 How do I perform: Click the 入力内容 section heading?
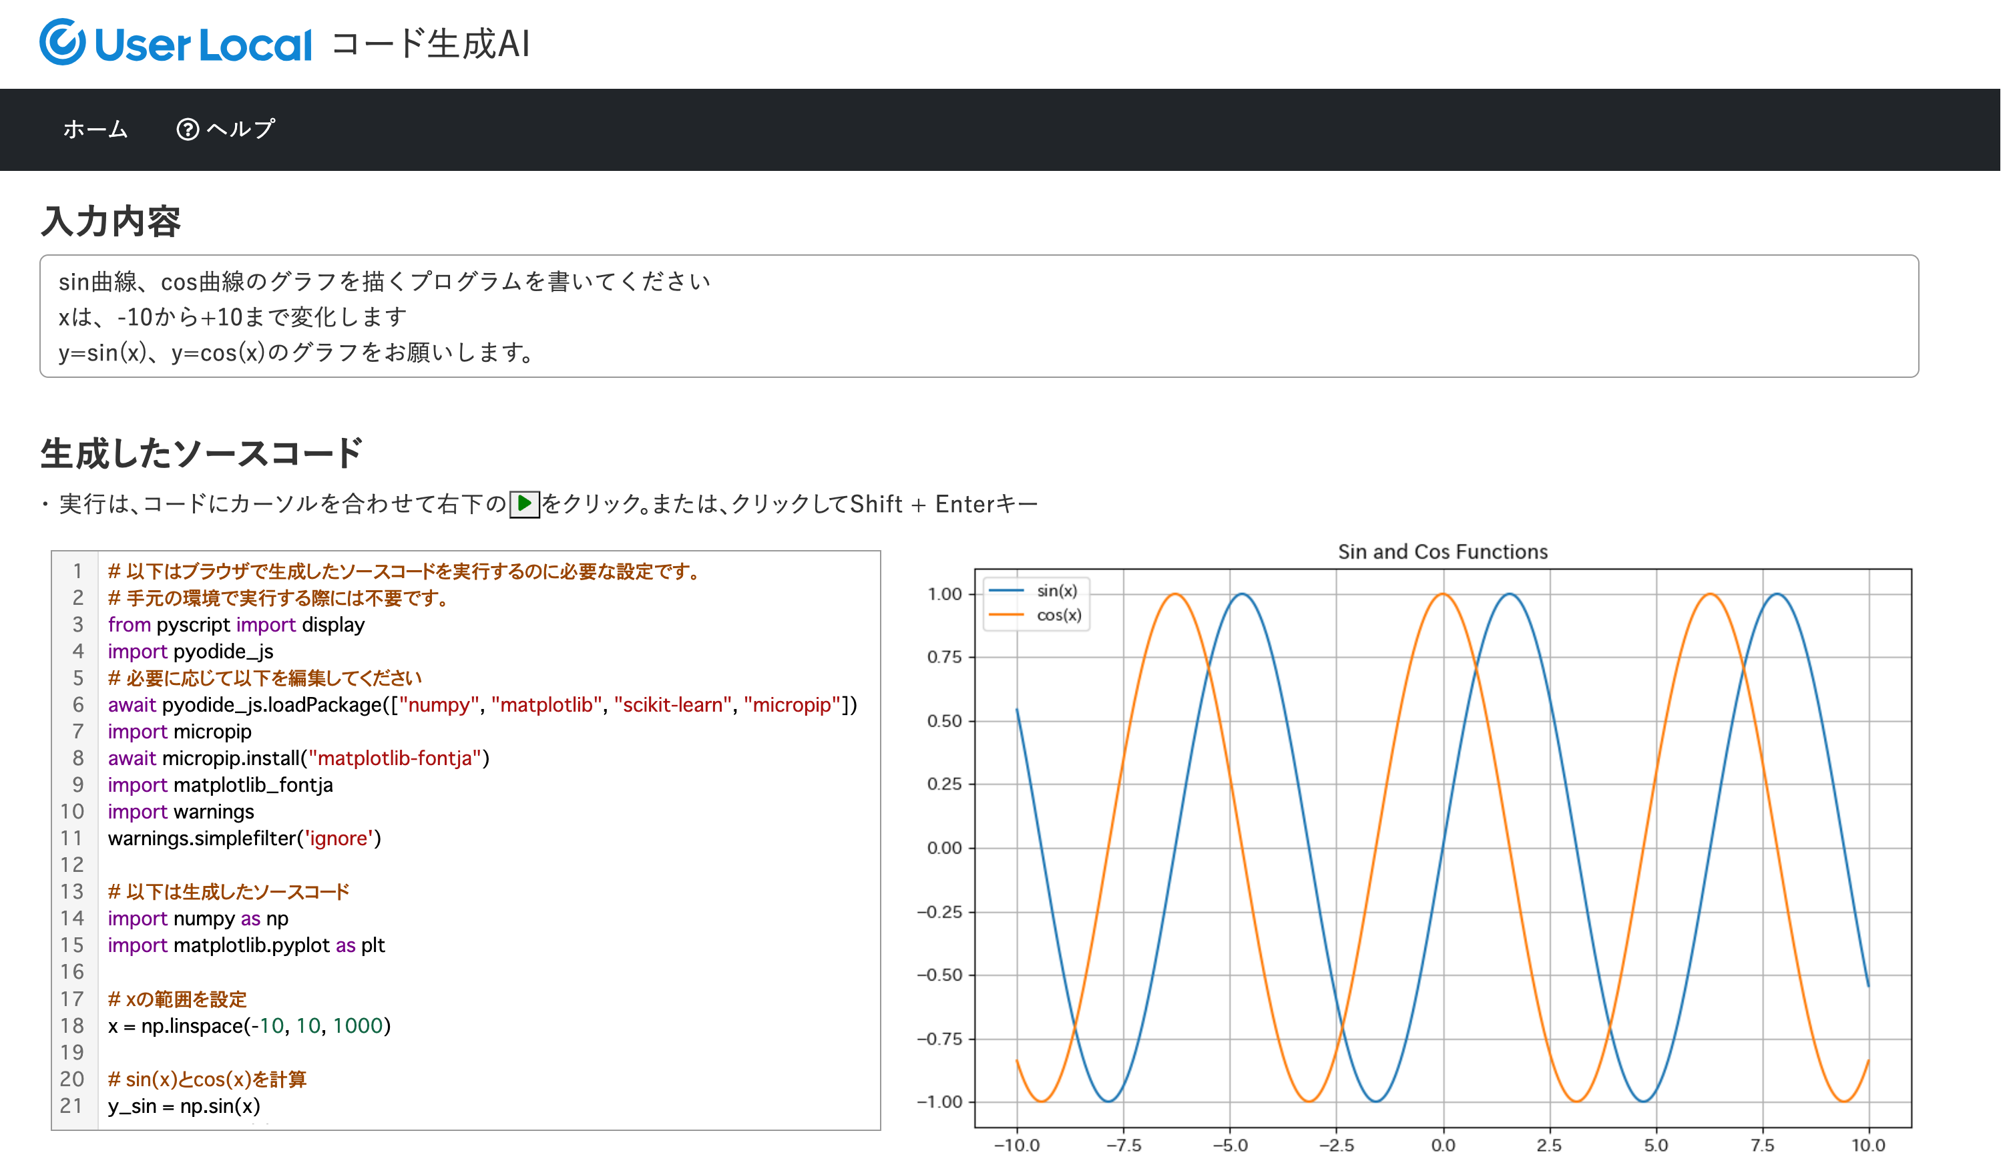(x=112, y=221)
